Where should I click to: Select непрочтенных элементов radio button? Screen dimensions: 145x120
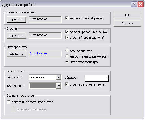click(67, 56)
